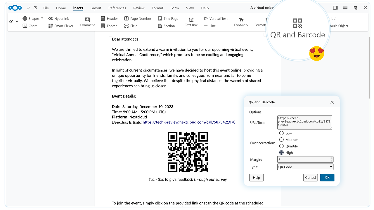
Task: Insert a Field
Action: pos(131,26)
